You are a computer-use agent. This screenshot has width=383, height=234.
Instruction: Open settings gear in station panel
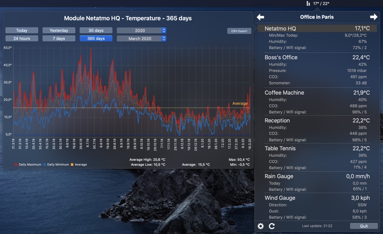[260, 226]
